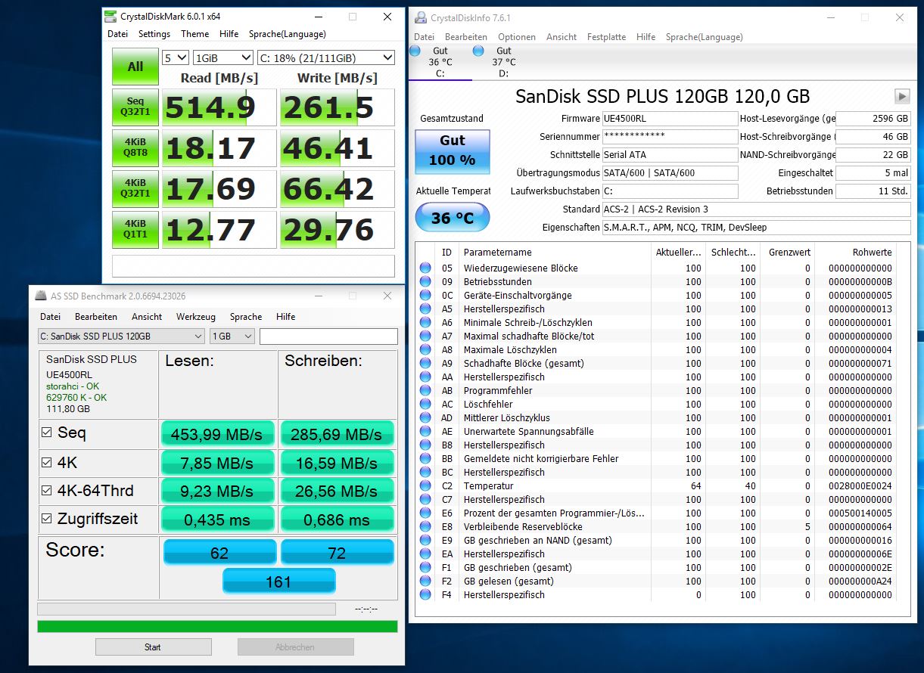Image resolution: width=924 pixels, height=673 pixels.
Task: Select the C: drive tab in CrystalDiskInfo
Action: [440, 62]
